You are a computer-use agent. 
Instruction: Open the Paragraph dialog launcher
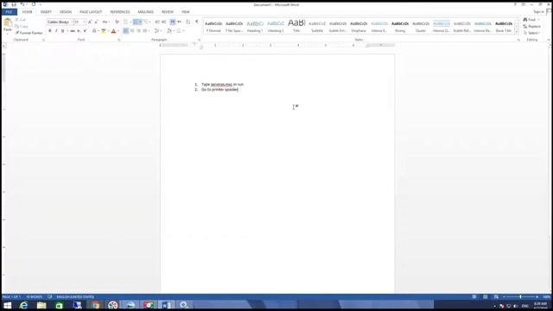[200, 40]
